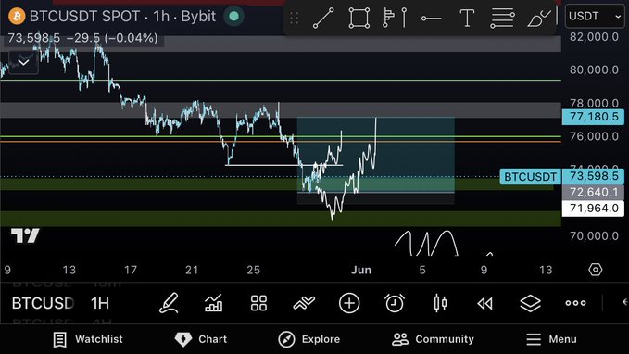Click the 25 date on time axis
Viewport: 629px width, 354px height.
[x=253, y=270]
